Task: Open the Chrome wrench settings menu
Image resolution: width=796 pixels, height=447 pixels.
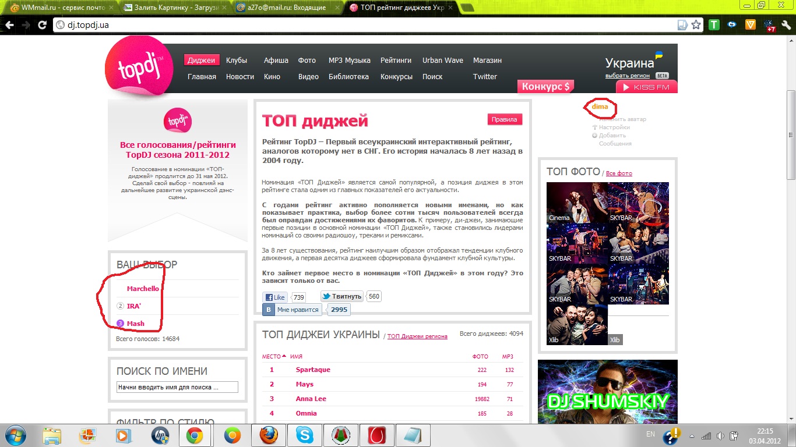Action: tap(786, 25)
